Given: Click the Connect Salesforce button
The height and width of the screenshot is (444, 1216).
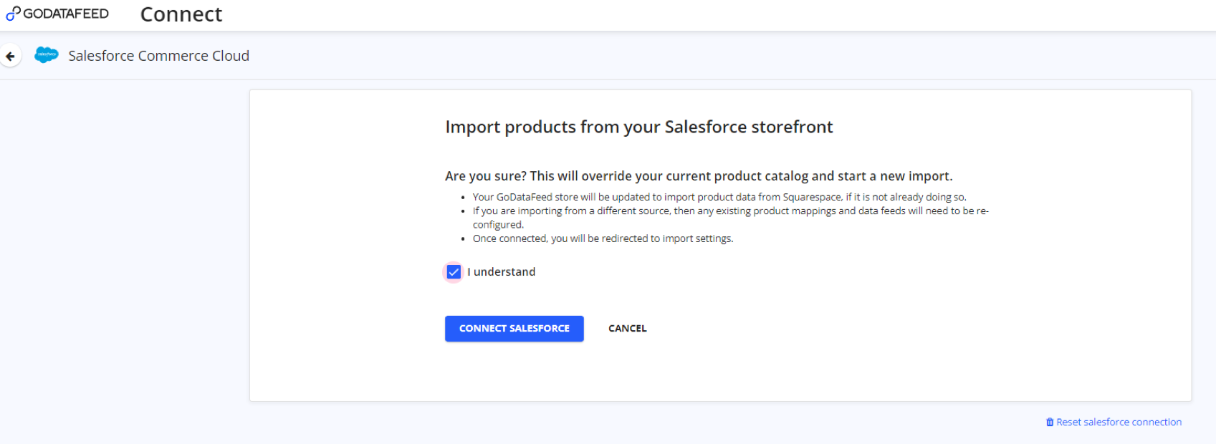Looking at the screenshot, I should point(514,329).
